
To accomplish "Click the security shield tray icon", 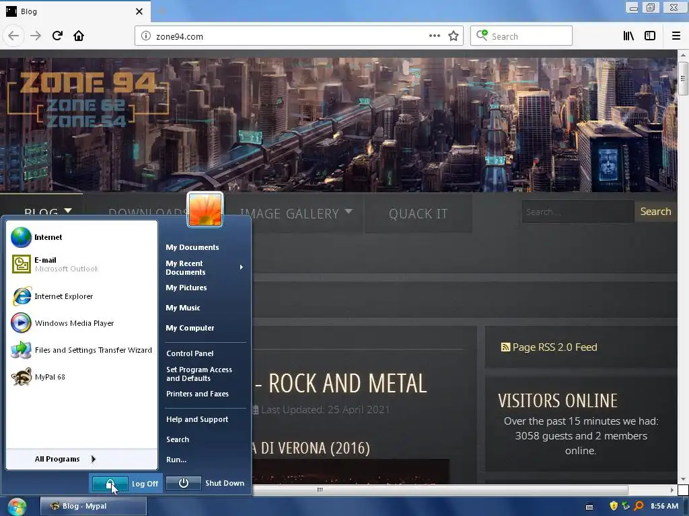I will [x=614, y=506].
